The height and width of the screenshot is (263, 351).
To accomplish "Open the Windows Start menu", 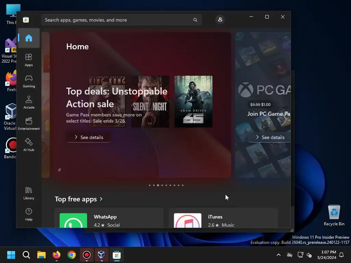I will 11,255.
